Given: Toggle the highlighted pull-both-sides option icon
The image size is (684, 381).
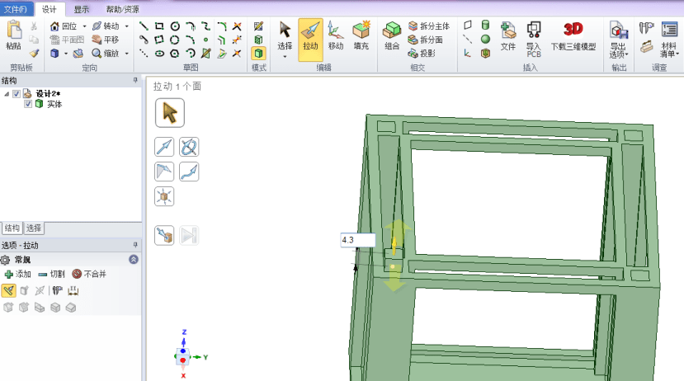Looking at the screenshot, I should 9,290.
